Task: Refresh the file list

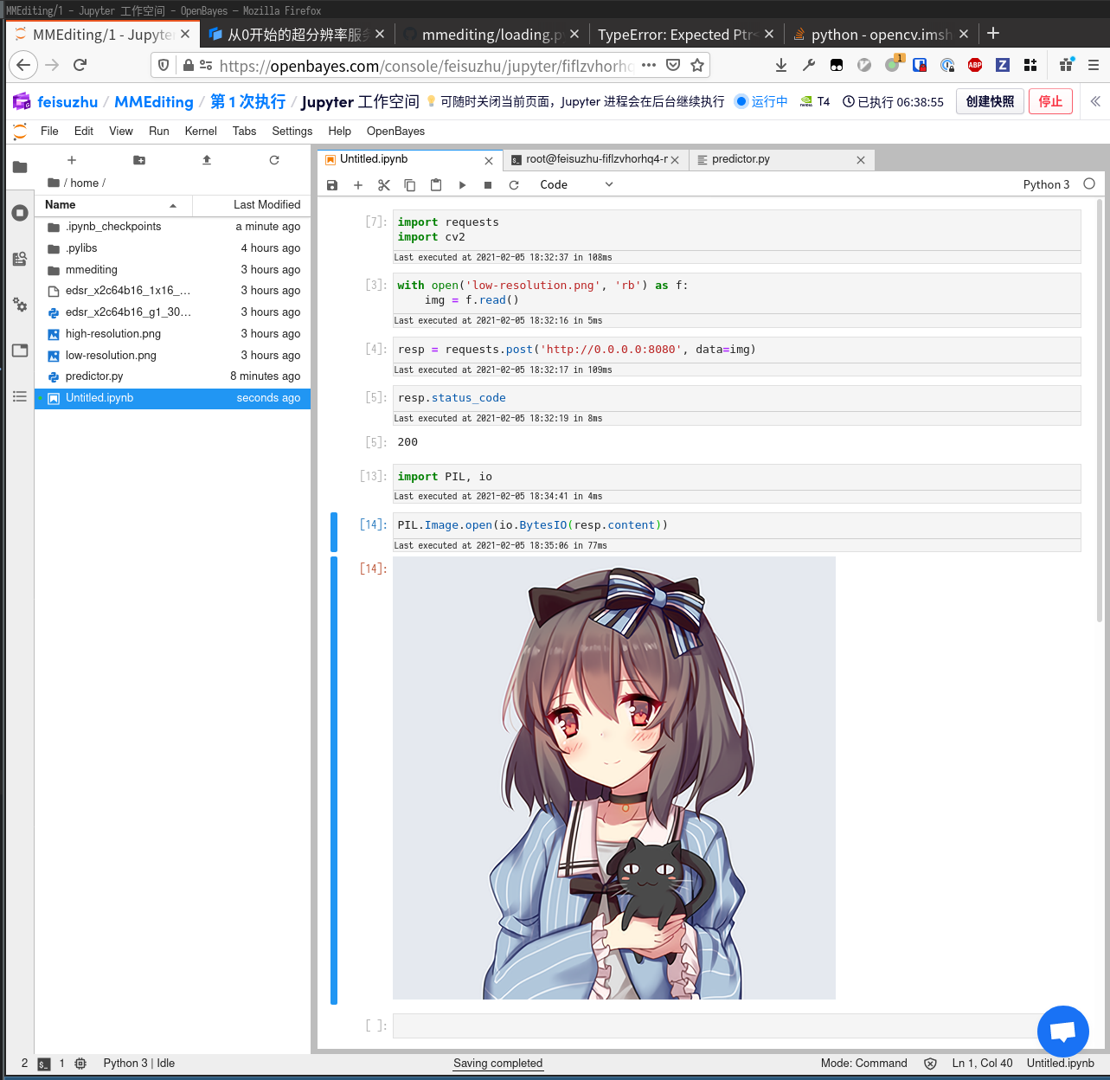Action: click(274, 160)
